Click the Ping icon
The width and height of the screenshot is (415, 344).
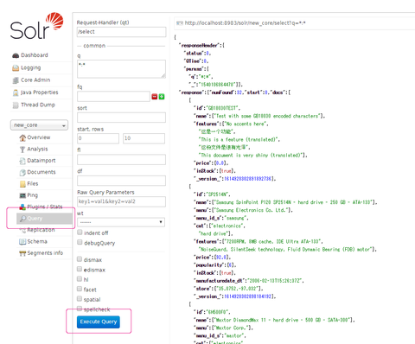coord(22,195)
